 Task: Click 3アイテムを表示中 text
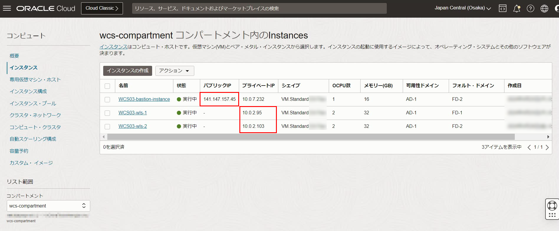click(502, 147)
